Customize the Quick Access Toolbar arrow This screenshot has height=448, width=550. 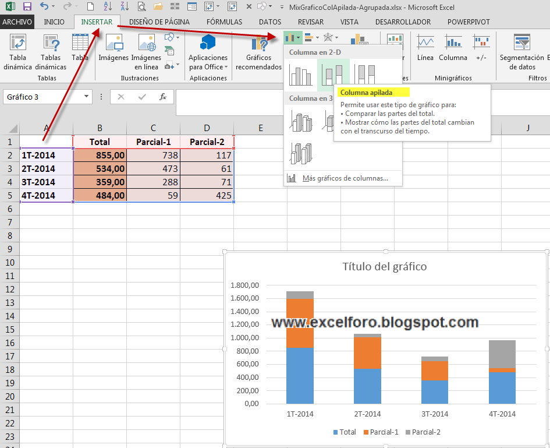click(282, 6)
